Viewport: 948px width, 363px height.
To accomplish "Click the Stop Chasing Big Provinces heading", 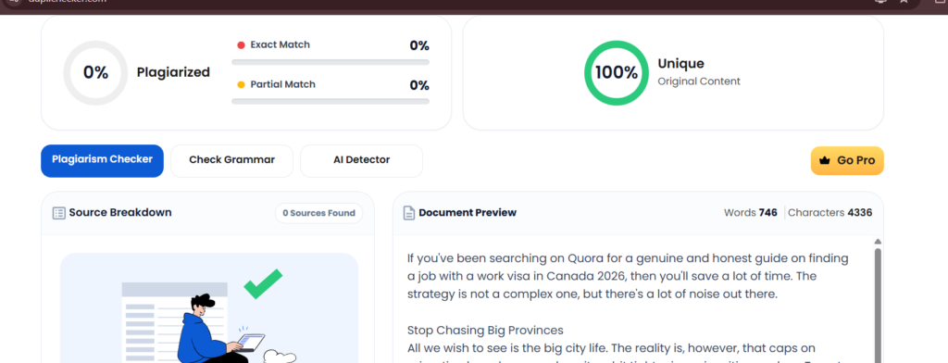I will point(485,331).
